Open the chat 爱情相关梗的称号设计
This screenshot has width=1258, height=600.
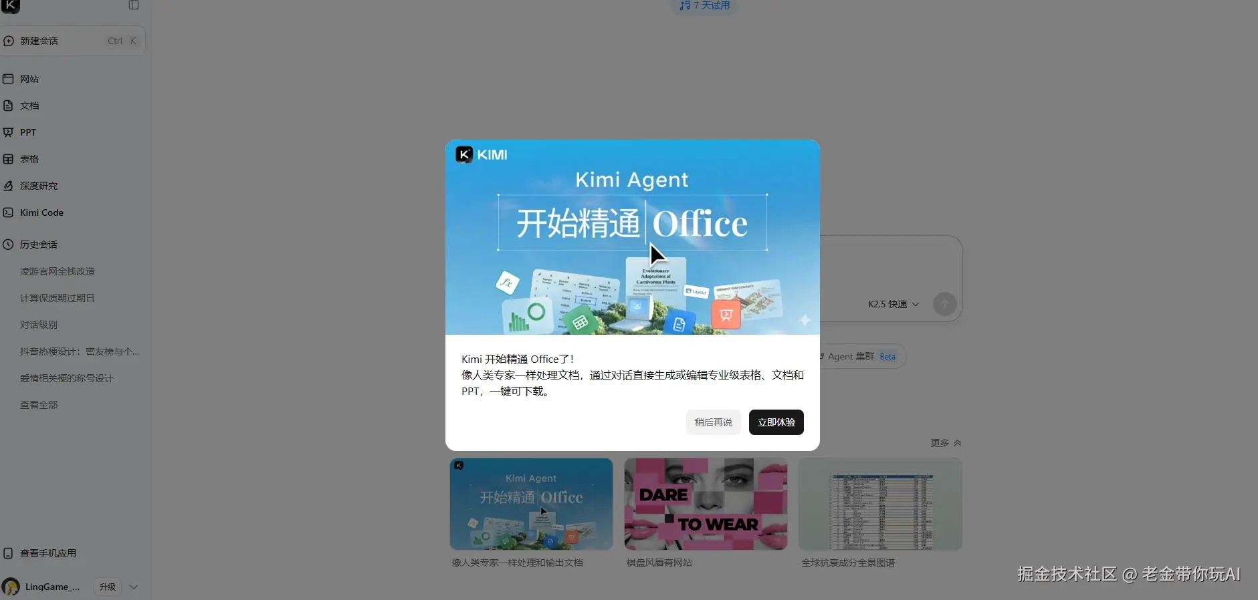67,378
